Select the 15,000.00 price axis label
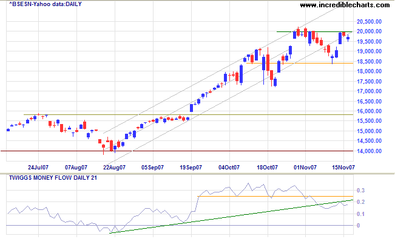395x239 pixels. 369,131
